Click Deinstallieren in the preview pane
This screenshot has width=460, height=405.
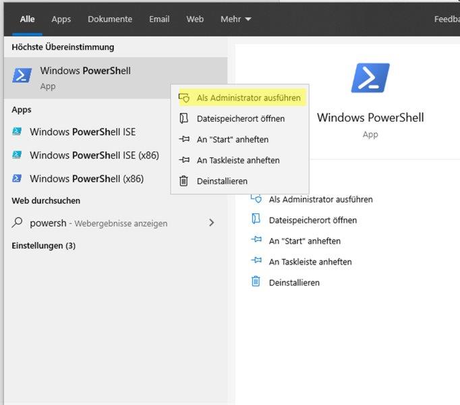tap(294, 283)
